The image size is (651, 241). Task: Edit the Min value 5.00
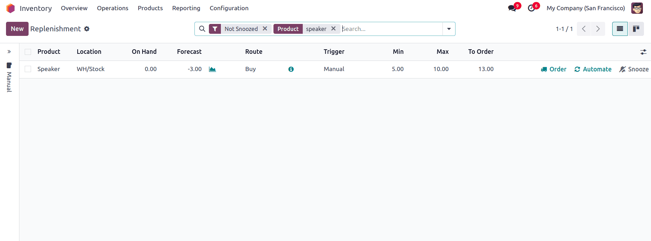point(398,69)
